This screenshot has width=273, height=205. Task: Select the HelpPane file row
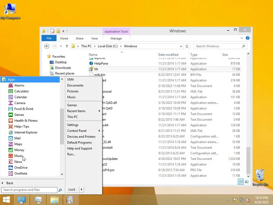tap(164, 64)
